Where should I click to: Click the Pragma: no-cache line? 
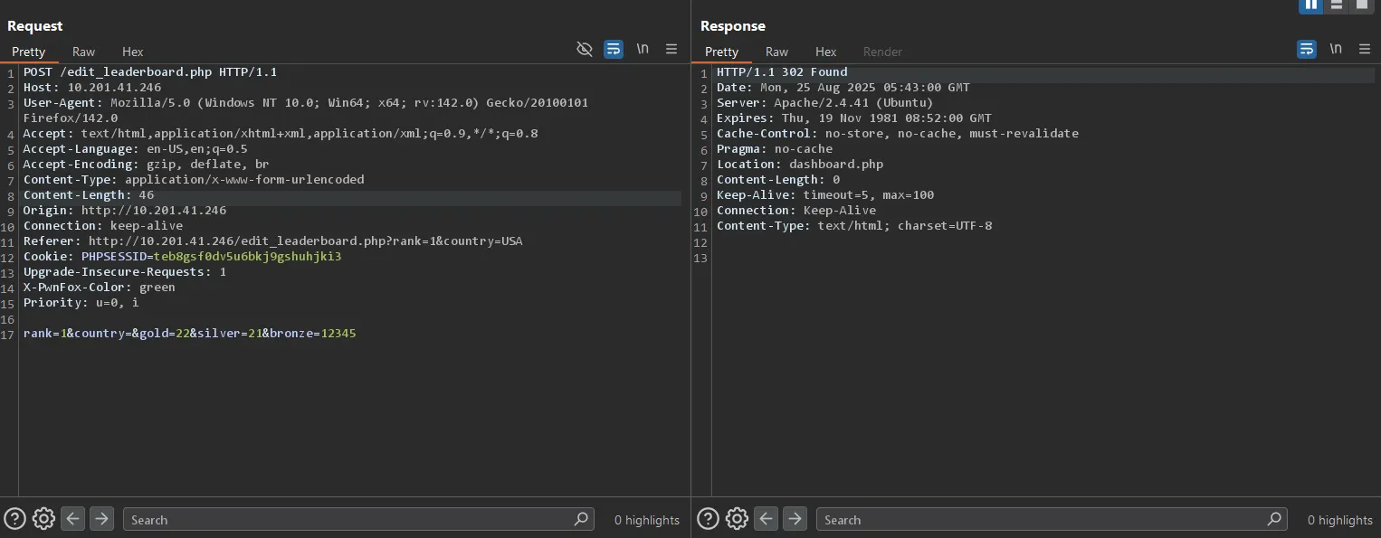pos(775,149)
